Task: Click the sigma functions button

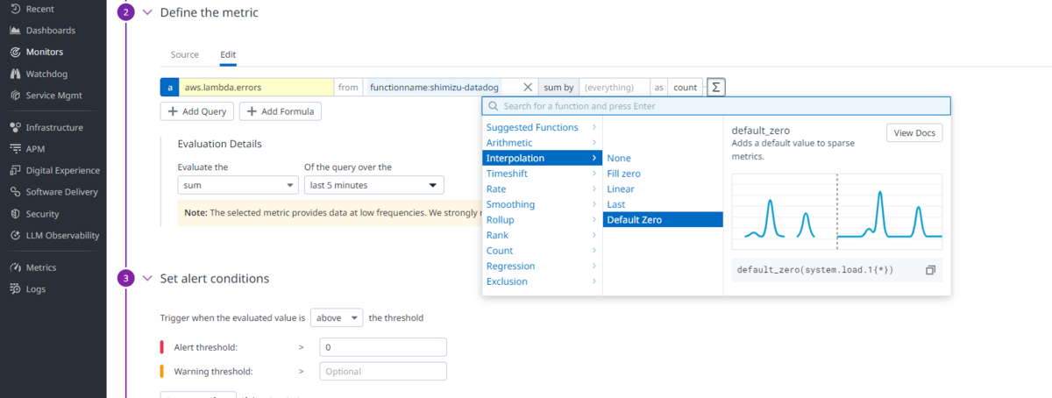Action: tap(716, 88)
